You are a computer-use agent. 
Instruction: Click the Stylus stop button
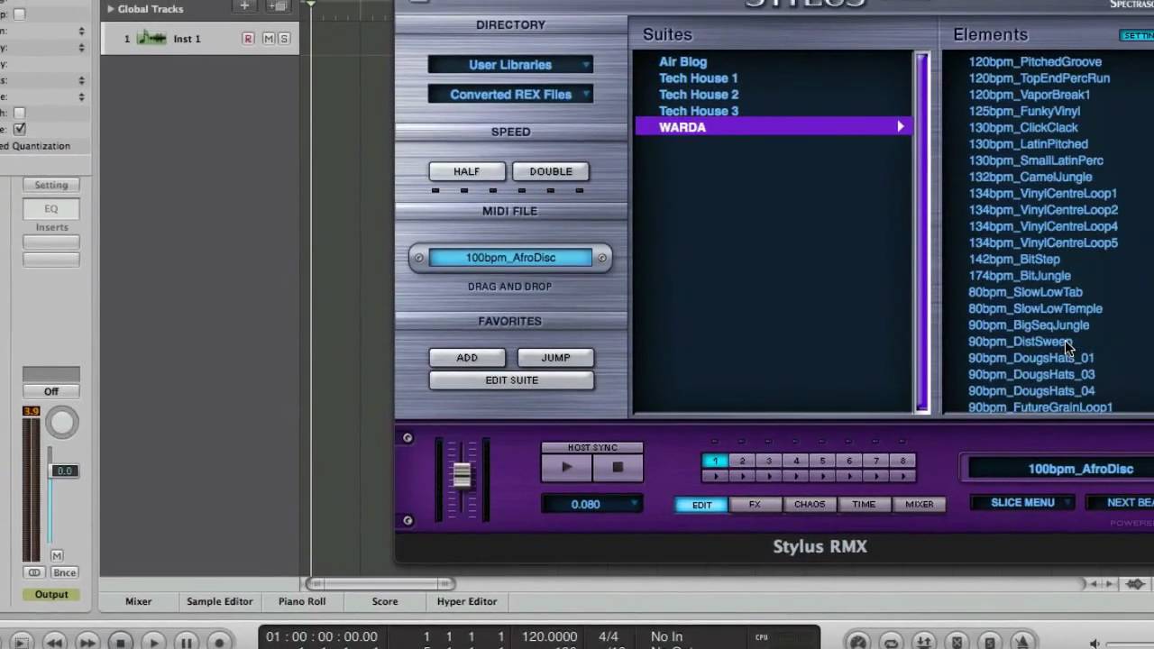click(618, 467)
